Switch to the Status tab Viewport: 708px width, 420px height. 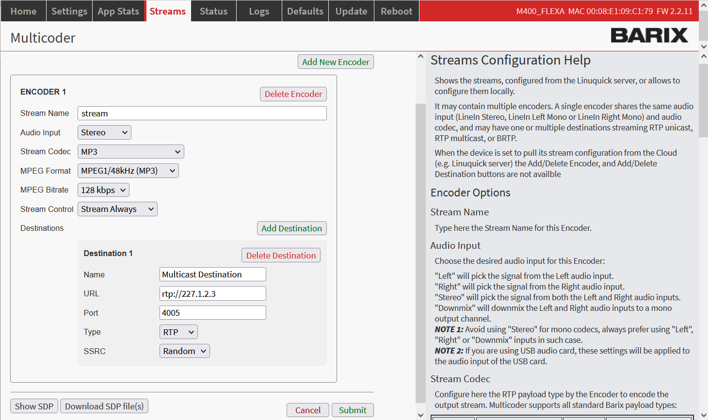coord(213,11)
